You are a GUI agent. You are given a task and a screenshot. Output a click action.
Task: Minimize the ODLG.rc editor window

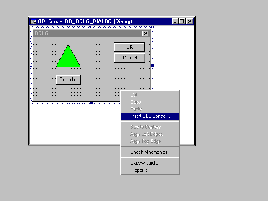(x=175, y=21)
